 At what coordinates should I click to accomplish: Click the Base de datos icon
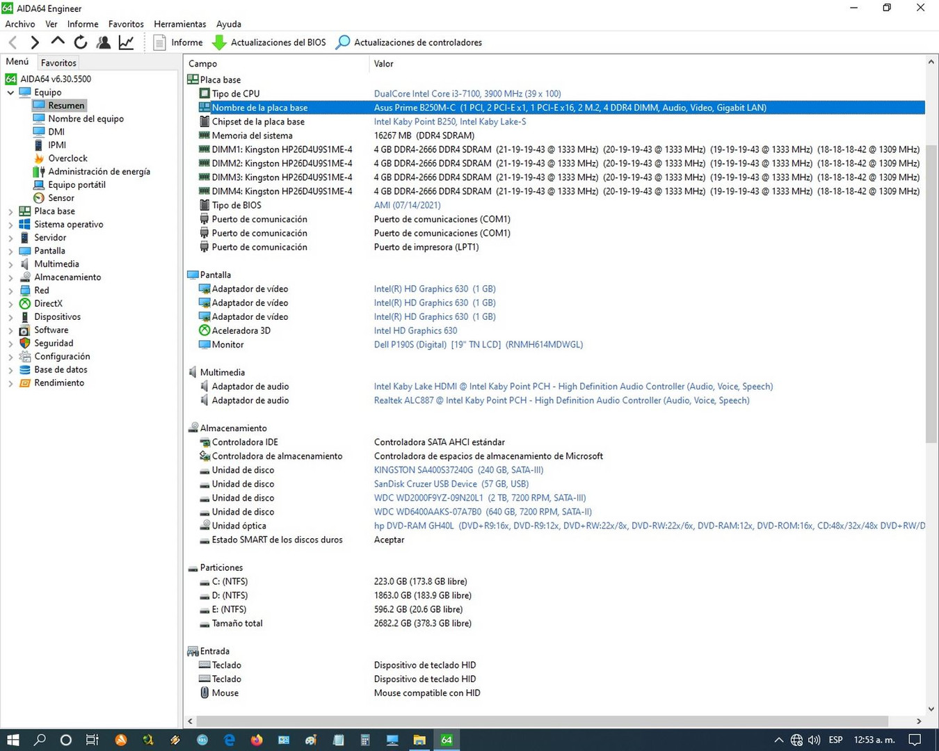pos(25,370)
